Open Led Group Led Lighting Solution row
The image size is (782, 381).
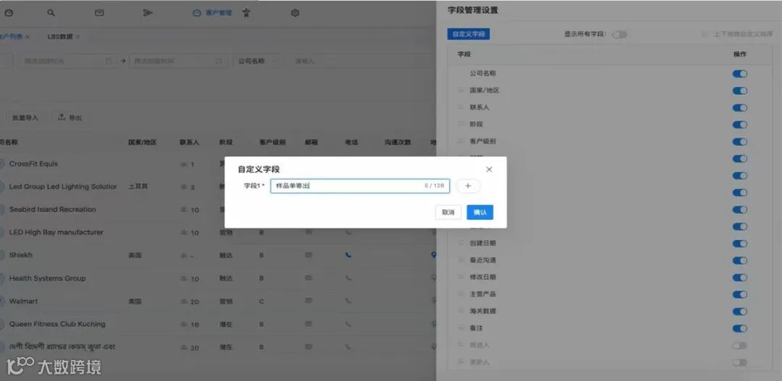click(x=63, y=186)
